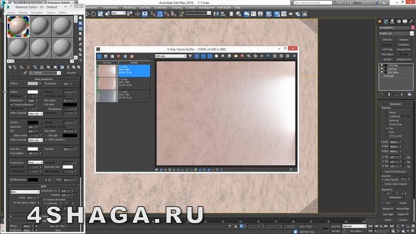Toggle material sample Background checker icon
Image resolution: width=416 pixels, height=234 pixels.
point(81,29)
